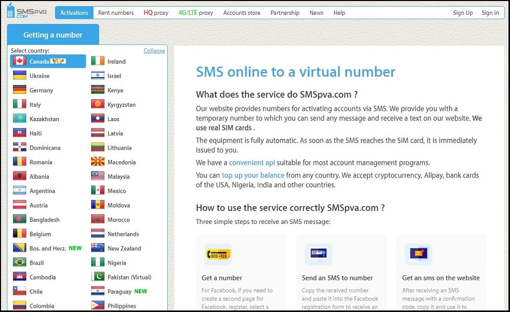This screenshot has width=510, height=312.
Task: Click the Bangladesh flag icon
Action: coord(19,219)
